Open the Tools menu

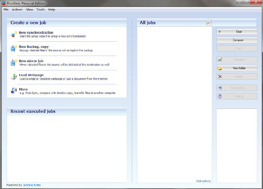41,10
